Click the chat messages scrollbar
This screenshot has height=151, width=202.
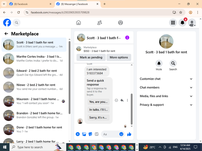[132, 109]
